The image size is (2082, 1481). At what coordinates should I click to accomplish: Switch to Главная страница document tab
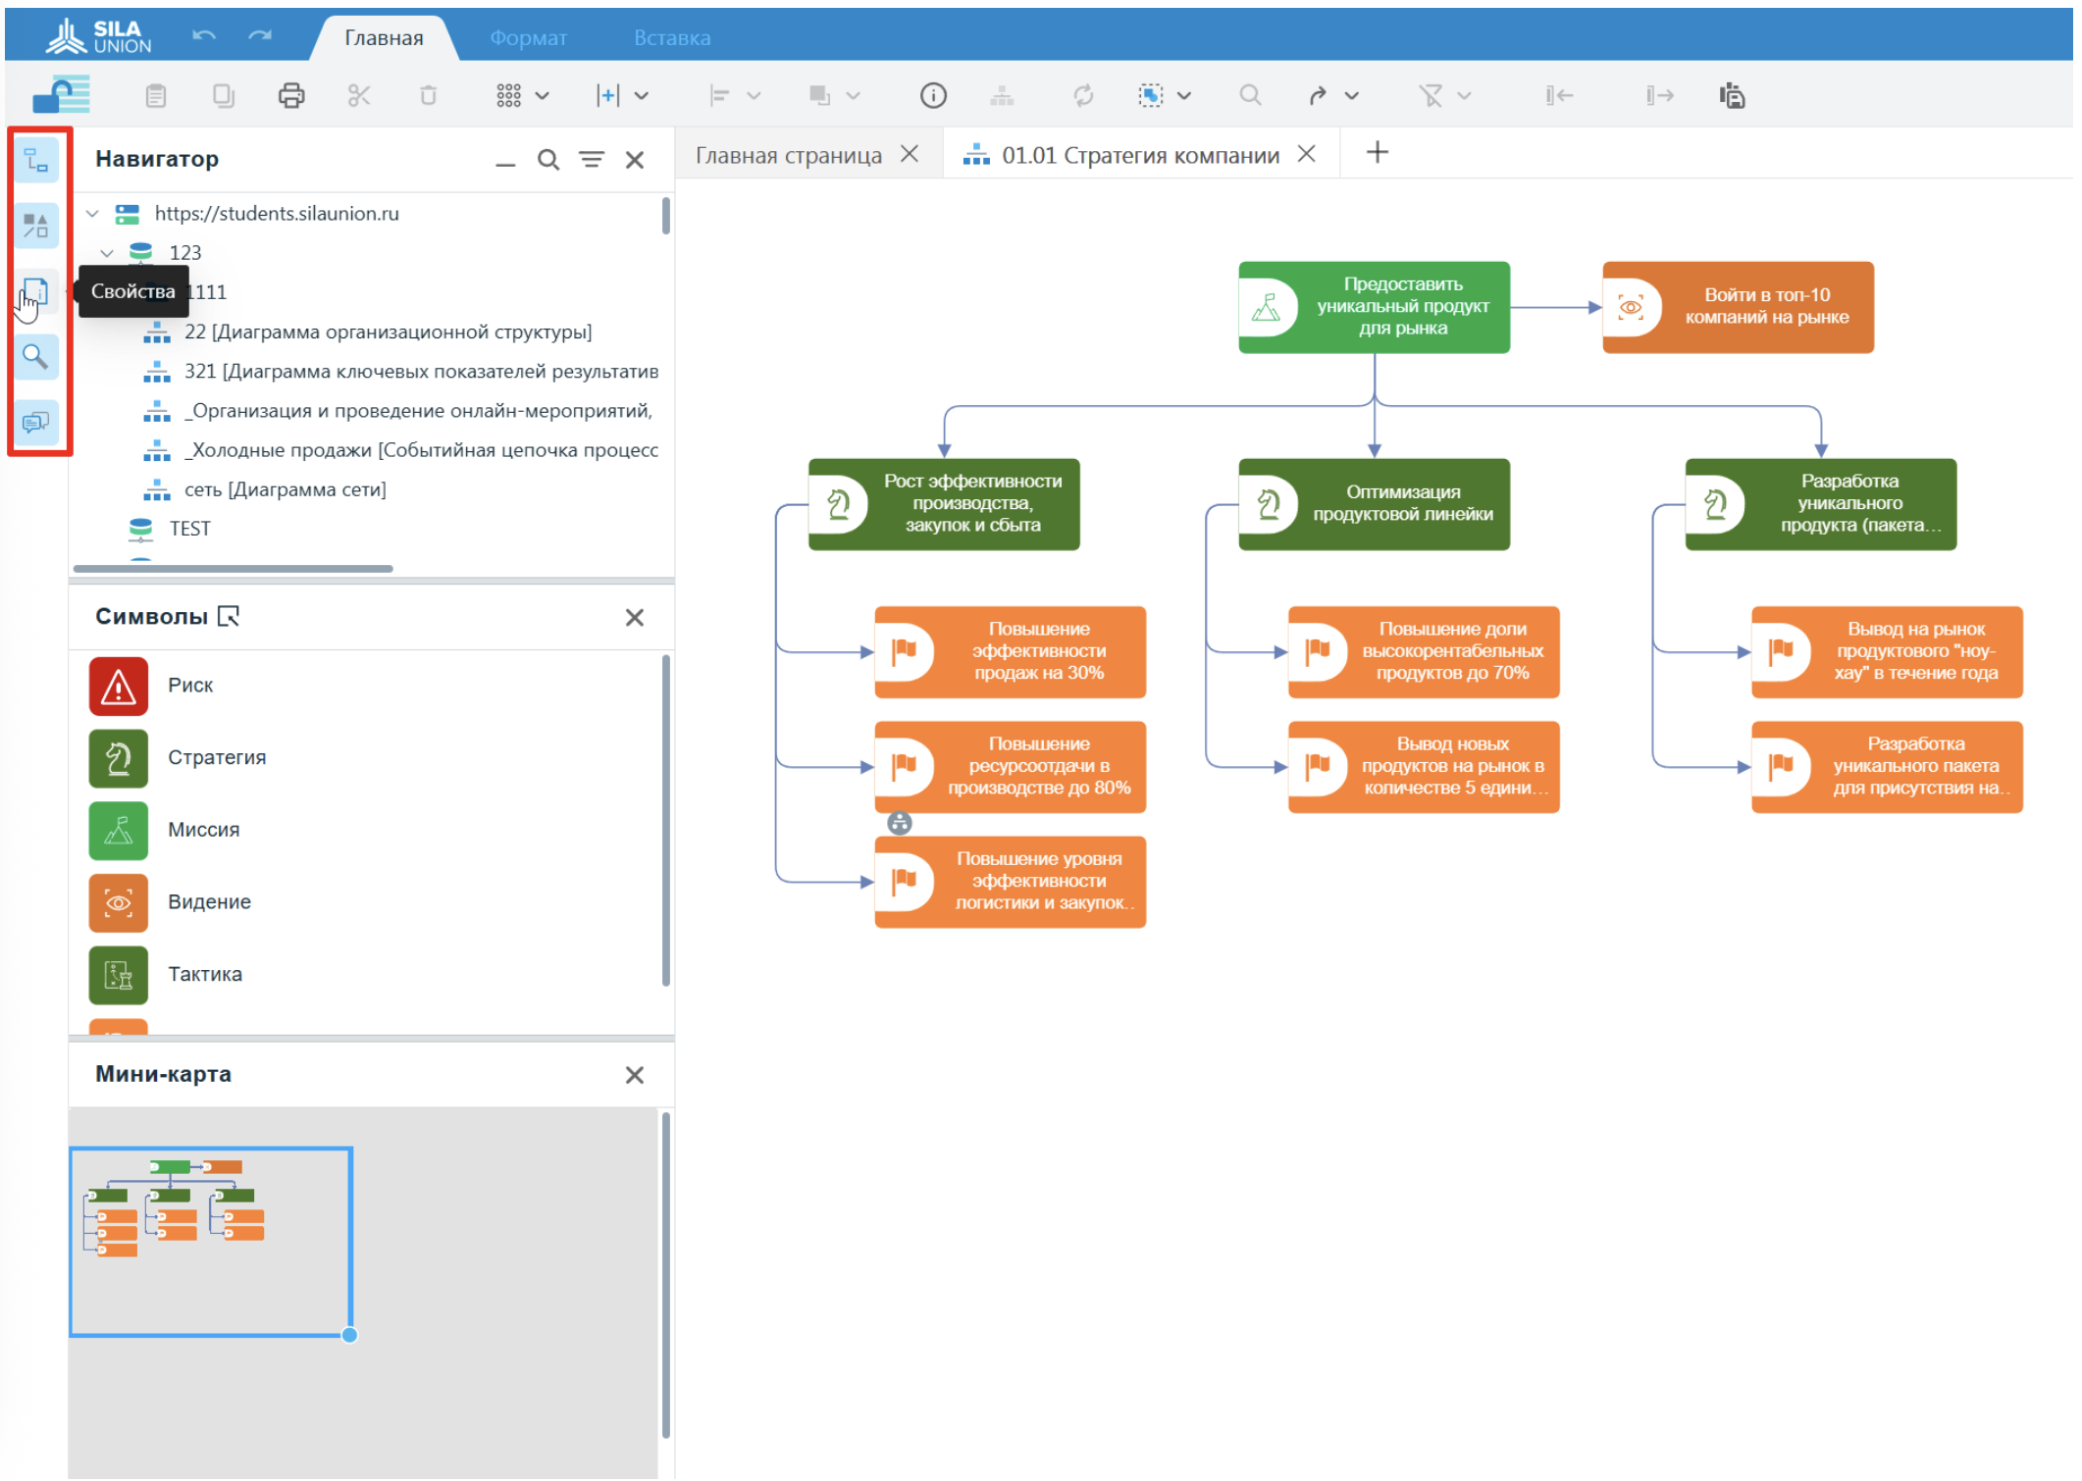788,155
